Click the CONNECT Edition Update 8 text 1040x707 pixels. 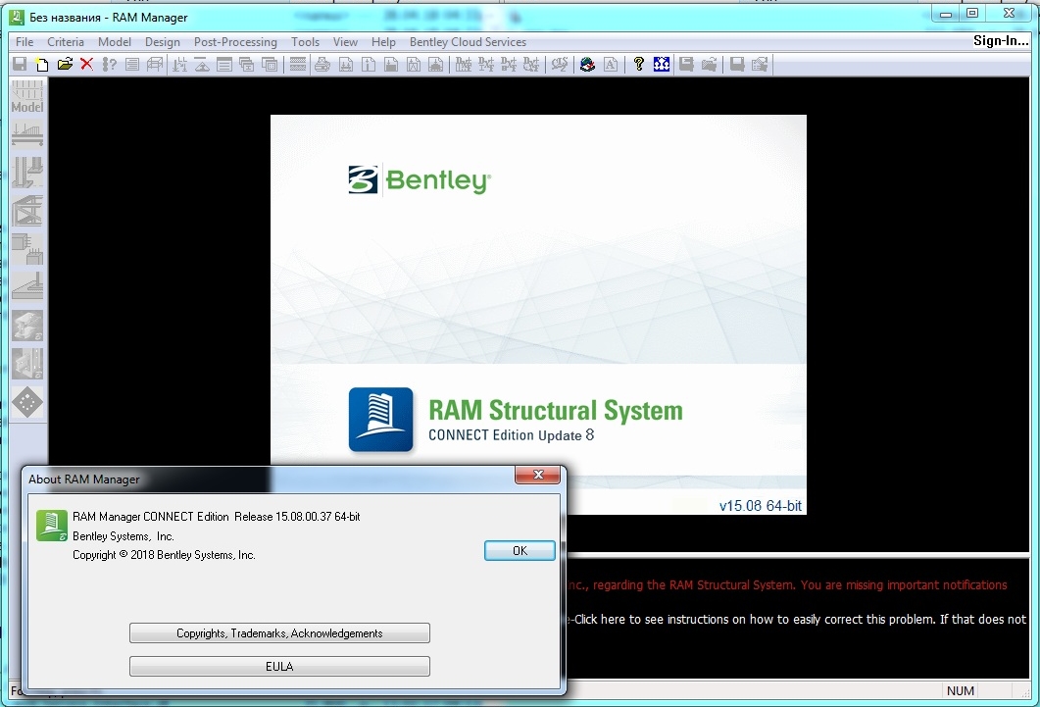pyautogui.click(x=512, y=435)
